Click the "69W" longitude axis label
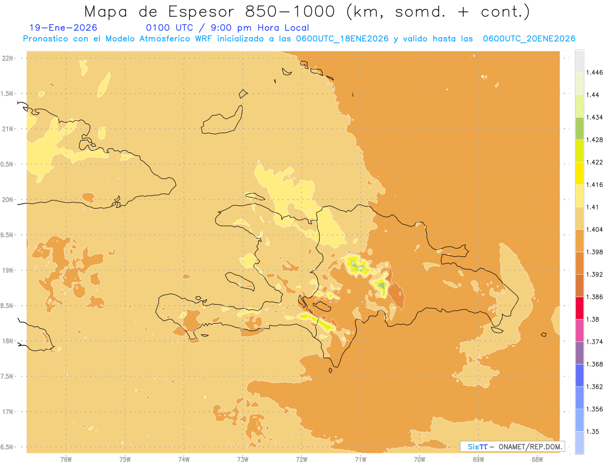The height and width of the screenshot is (466, 603). pyautogui.click(x=478, y=459)
